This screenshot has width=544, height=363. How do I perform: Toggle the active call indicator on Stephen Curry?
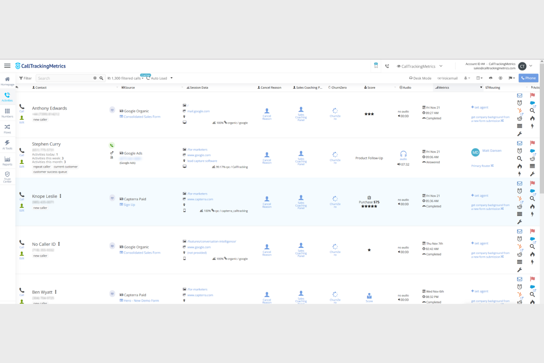click(x=112, y=145)
